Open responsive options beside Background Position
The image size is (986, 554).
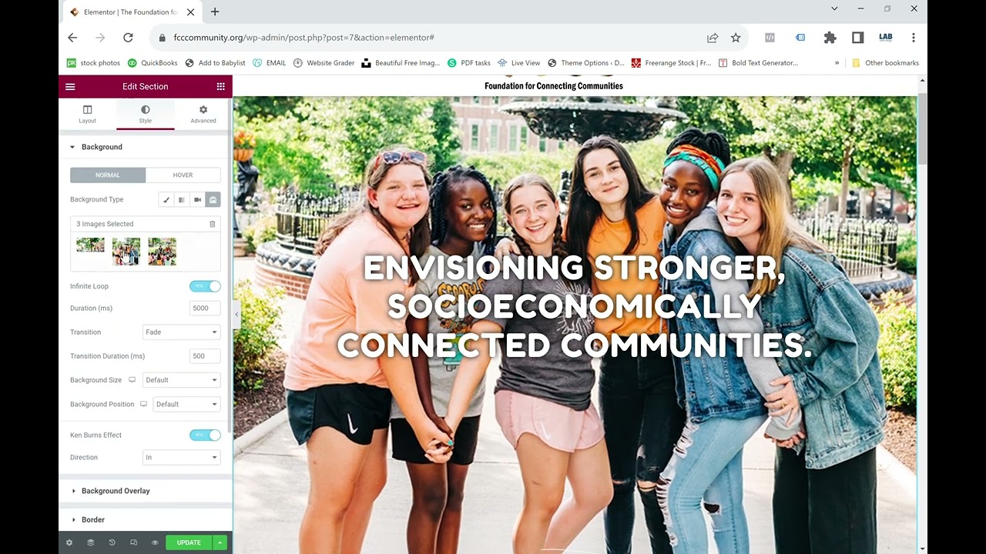[x=143, y=404]
